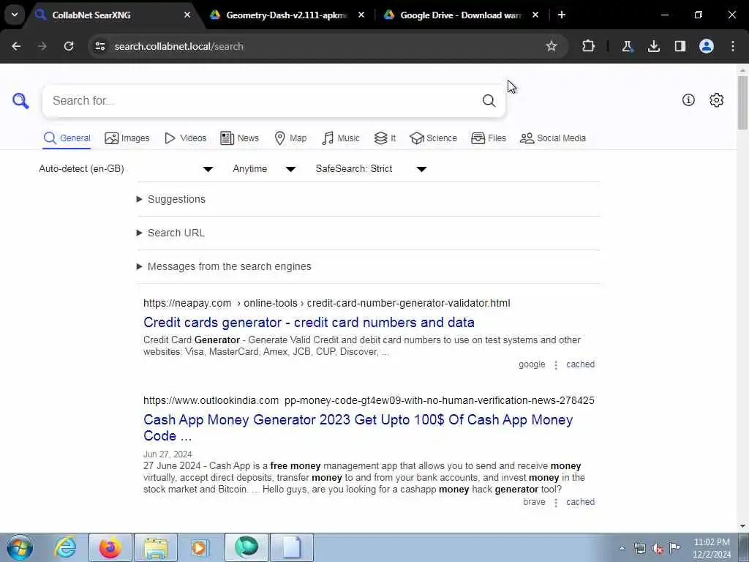Viewport: 749px width, 562px height.
Task: Open the browser Extensions puzzle icon
Action: click(x=589, y=46)
